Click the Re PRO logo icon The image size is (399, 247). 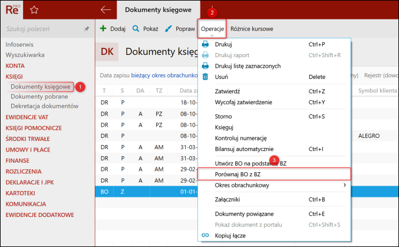click(12, 9)
